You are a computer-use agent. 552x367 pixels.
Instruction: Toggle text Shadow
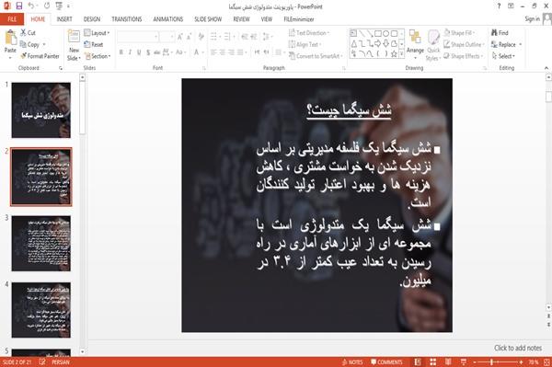tap(148, 52)
